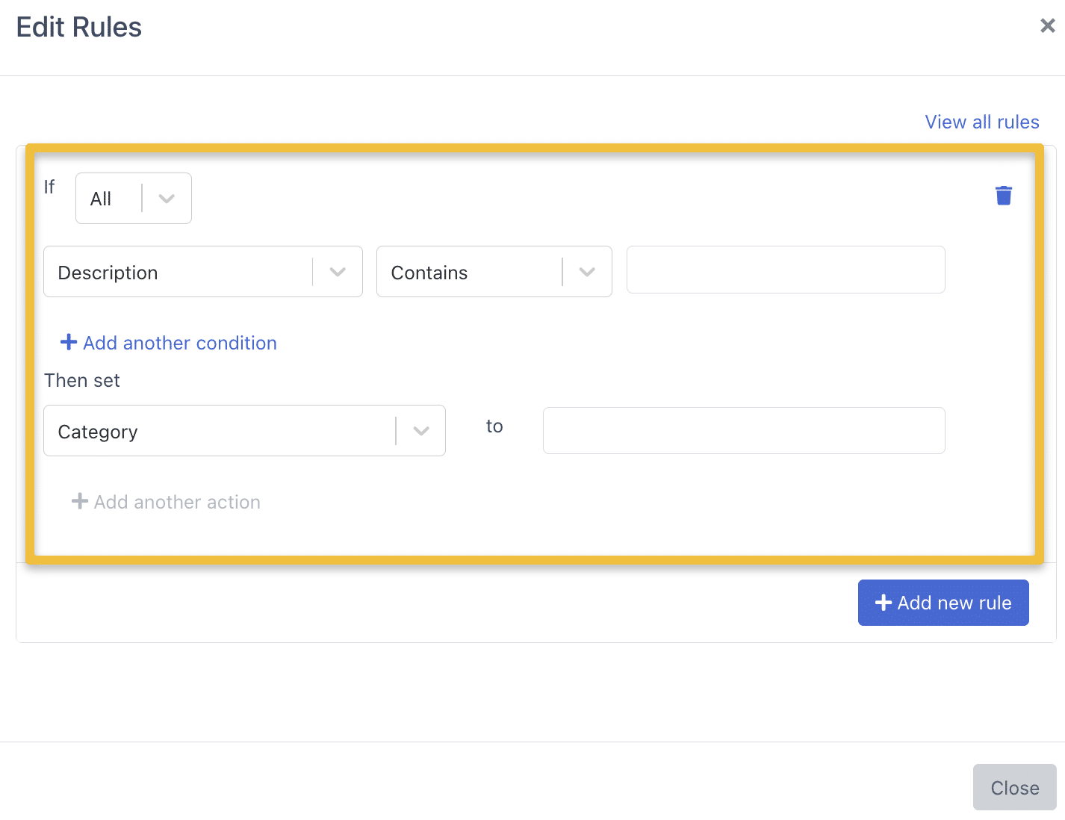This screenshot has width=1065, height=820.
Task: Click the plus icon beside Add another condition
Action: pyautogui.click(x=69, y=342)
